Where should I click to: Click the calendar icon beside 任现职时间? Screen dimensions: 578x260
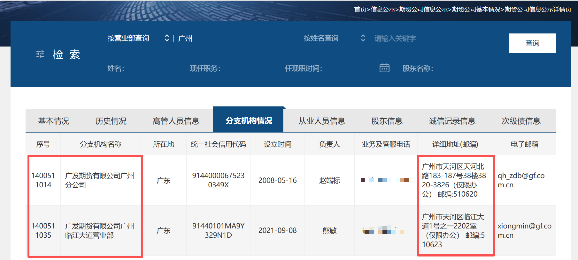click(384, 68)
